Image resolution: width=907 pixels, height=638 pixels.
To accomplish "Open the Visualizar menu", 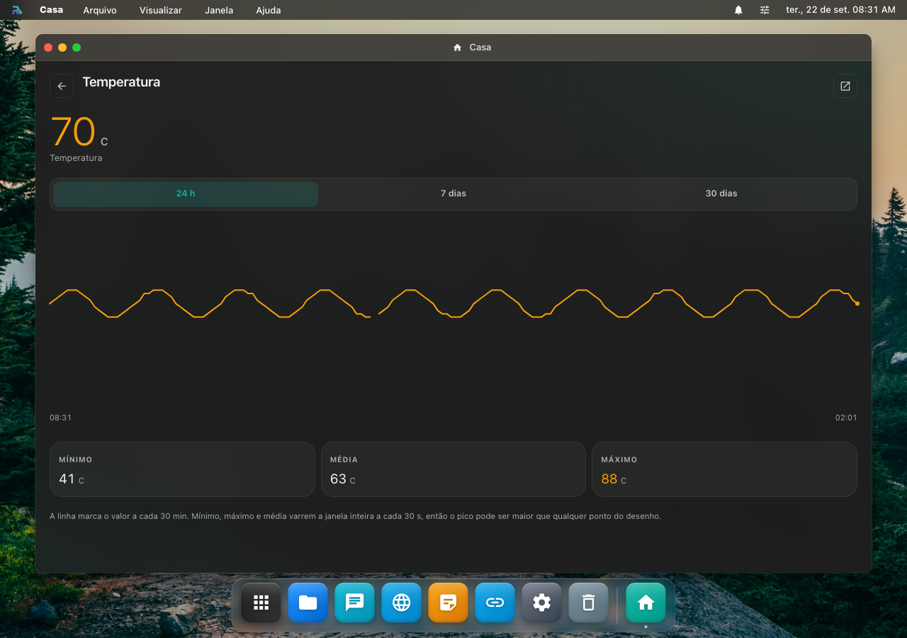I will click(161, 10).
